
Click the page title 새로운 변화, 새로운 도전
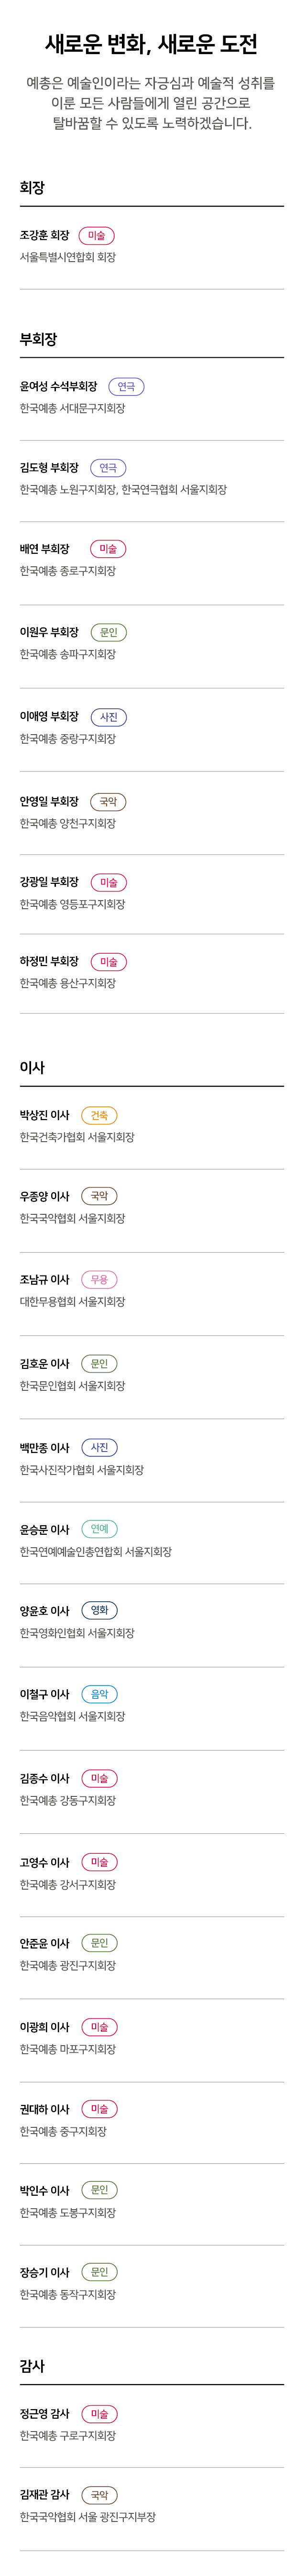[152, 44]
